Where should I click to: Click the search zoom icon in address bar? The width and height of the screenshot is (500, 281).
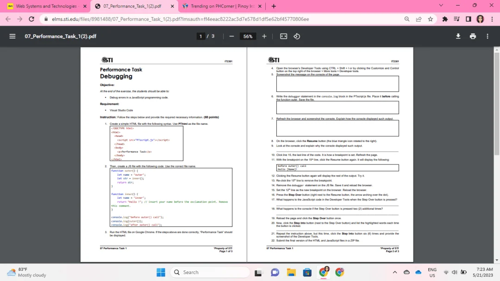pos(407,19)
